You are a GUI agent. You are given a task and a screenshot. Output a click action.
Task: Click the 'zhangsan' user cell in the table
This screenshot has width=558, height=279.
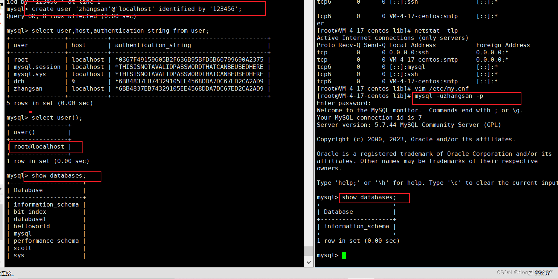[28, 89]
